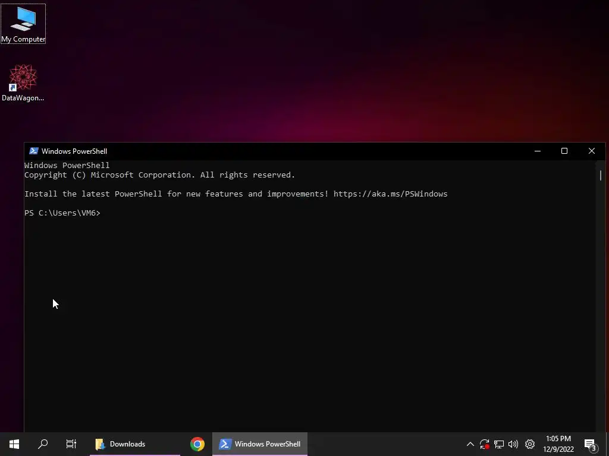This screenshot has height=456, width=609.
Task: Minimize the Windows PowerShell window
Action: pos(538,151)
